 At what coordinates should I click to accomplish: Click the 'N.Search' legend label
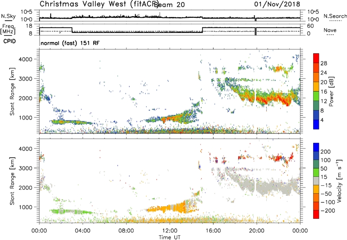tap(335, 16)
